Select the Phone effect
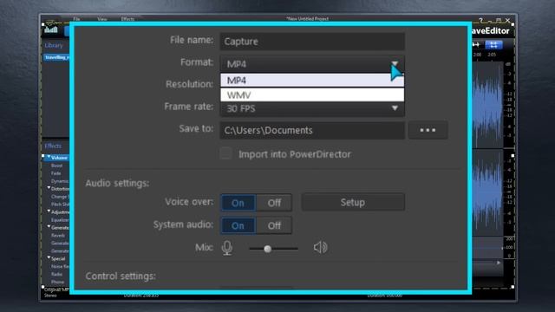The image size is (555, 312). [57, 283]
